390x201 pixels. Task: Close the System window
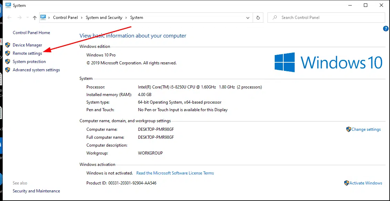(x=381, y=5)
